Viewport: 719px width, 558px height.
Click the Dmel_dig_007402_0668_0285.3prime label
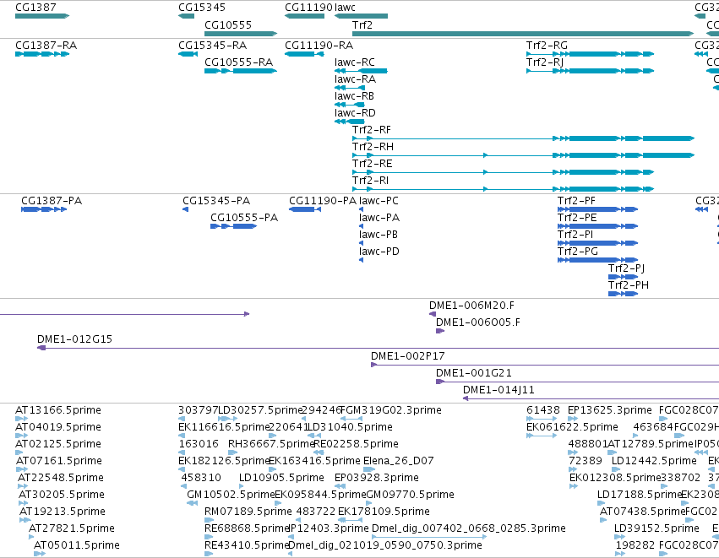click(469, 528)
